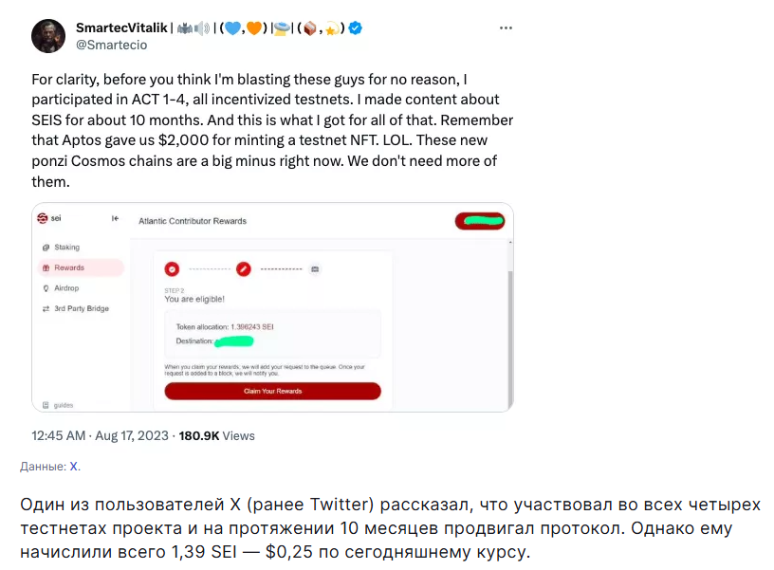The image size is (774, 570).
Task: Click the red pencil step icon
Action: coord(244,268)
